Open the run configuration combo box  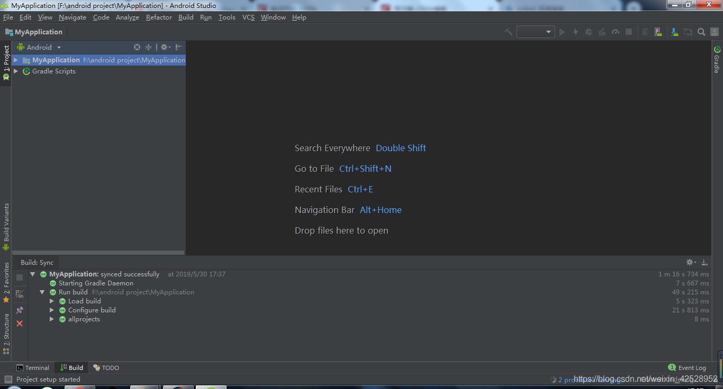(536, 32)
